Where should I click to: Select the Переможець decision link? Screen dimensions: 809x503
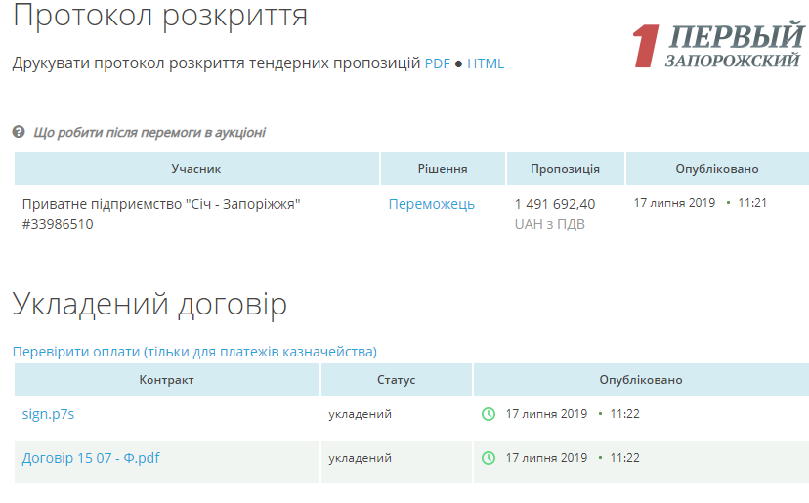pos(431,204)
